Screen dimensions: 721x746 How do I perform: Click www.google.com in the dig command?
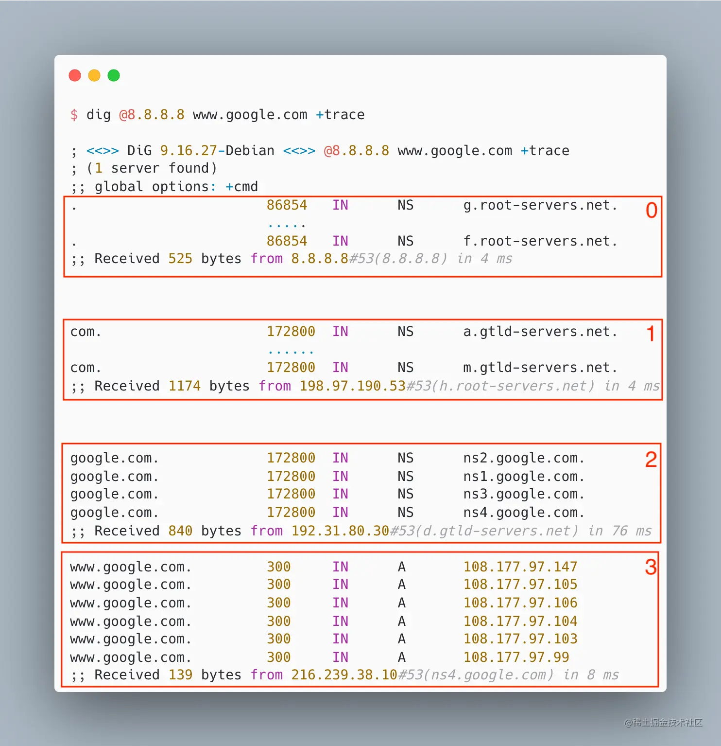(x=249, y=115)
